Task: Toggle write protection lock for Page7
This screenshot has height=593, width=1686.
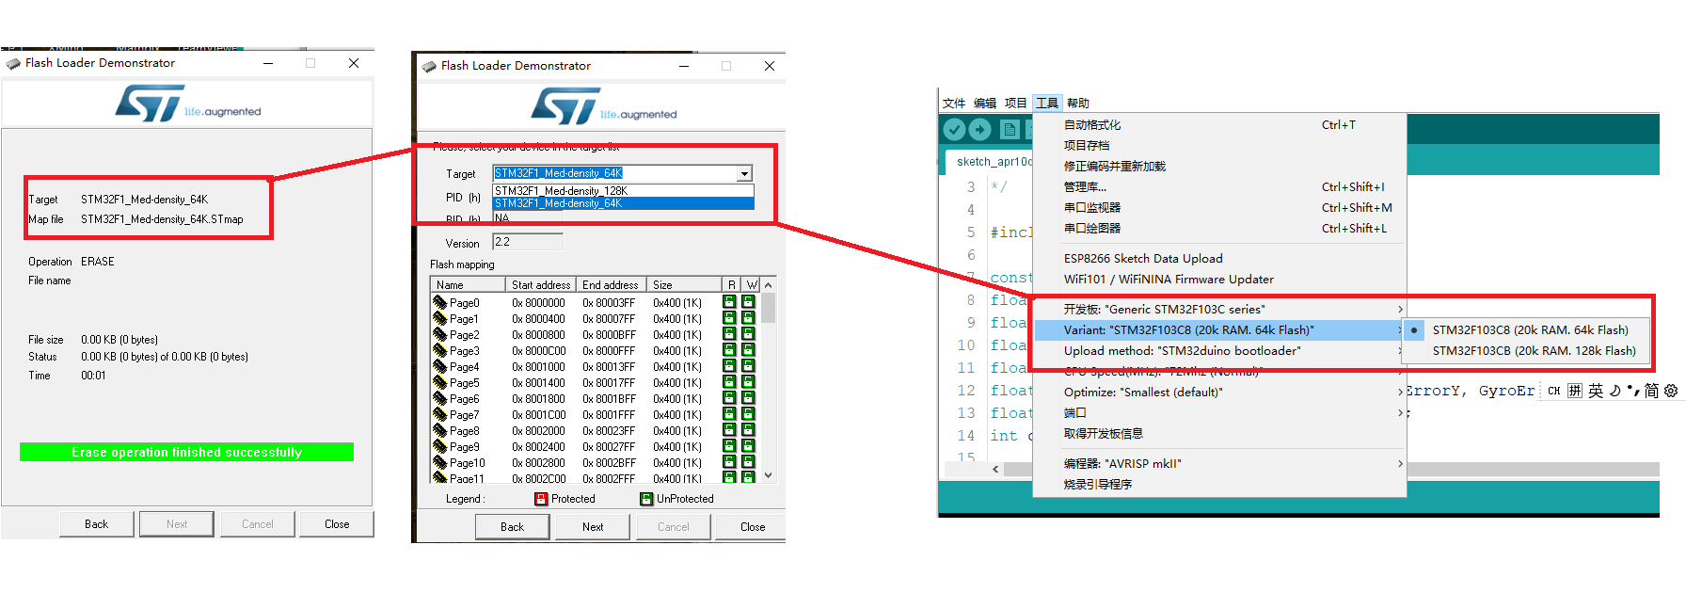Action: point(748,414)
